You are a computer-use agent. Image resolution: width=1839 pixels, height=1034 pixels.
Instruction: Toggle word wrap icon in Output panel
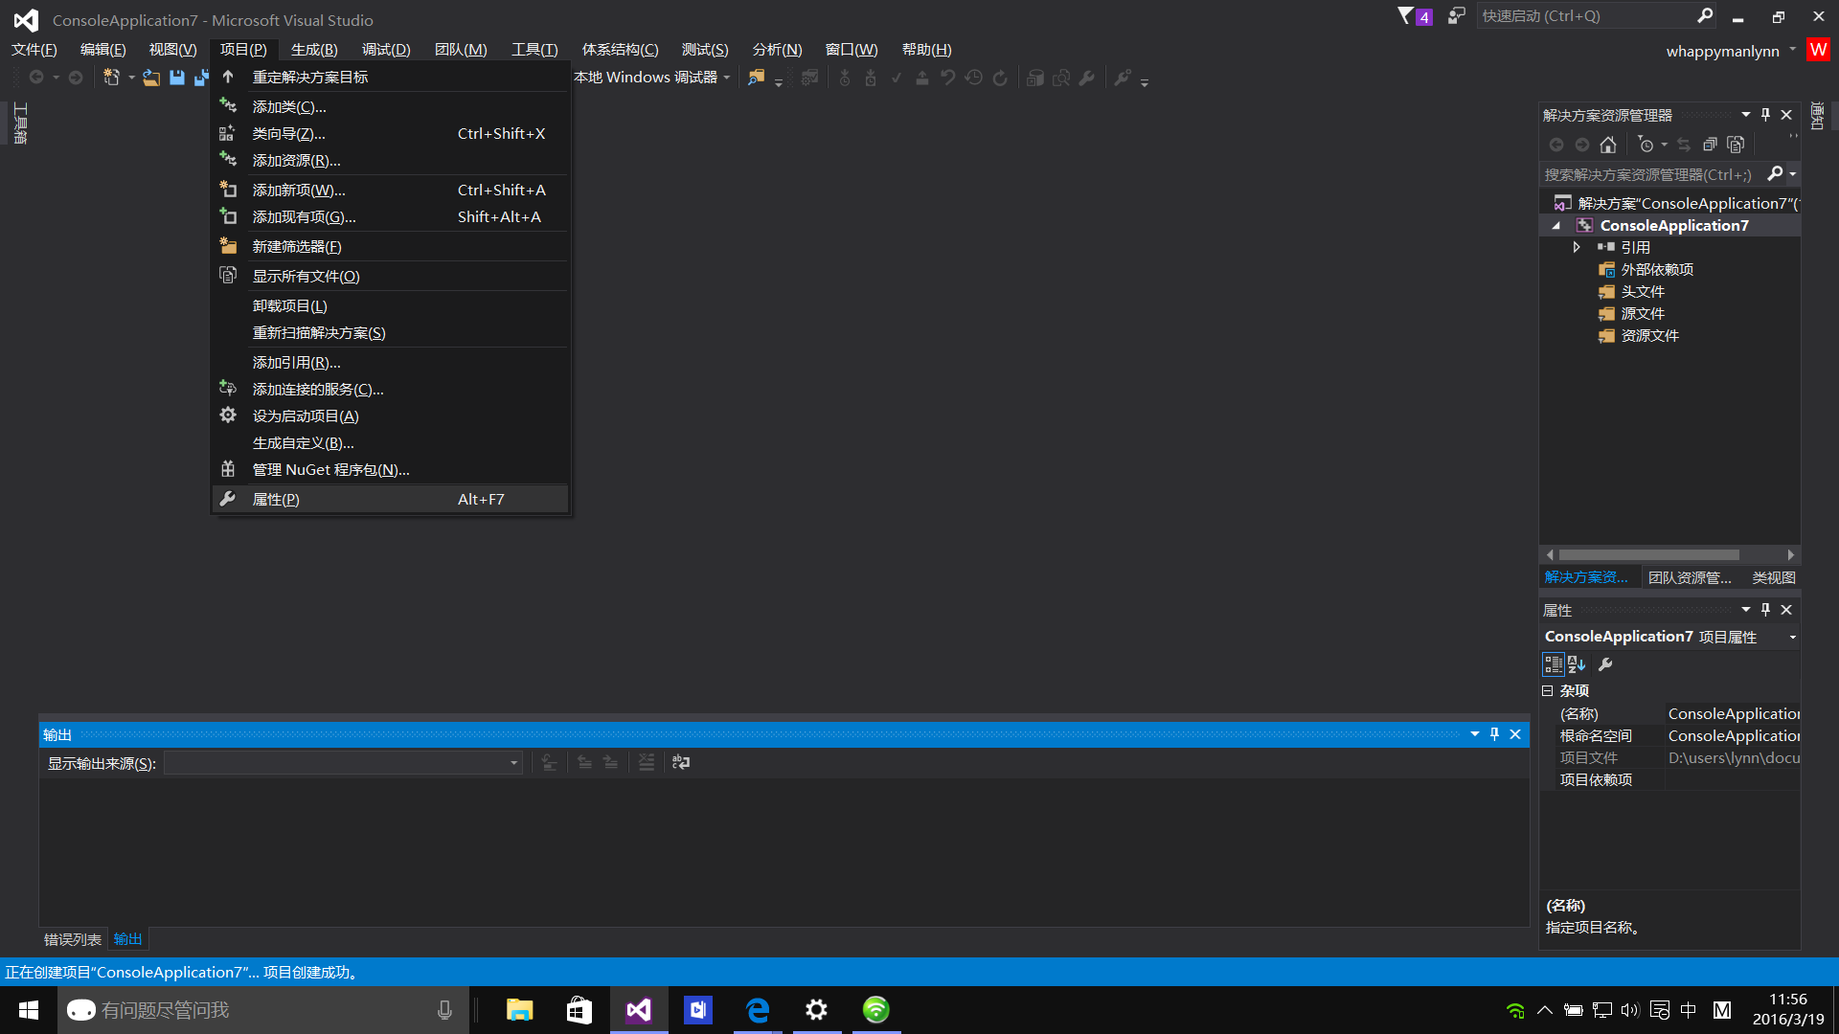681,762
